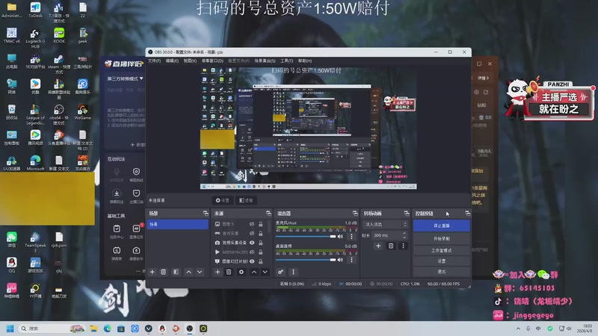Image resolution: width=598 pixels, height=336 pixels.
Task: Move source down in the Sources panel
Action: point(265,272)
